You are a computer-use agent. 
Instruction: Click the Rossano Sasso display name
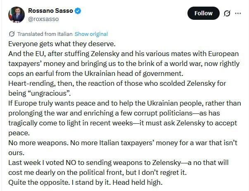[50, 11]
